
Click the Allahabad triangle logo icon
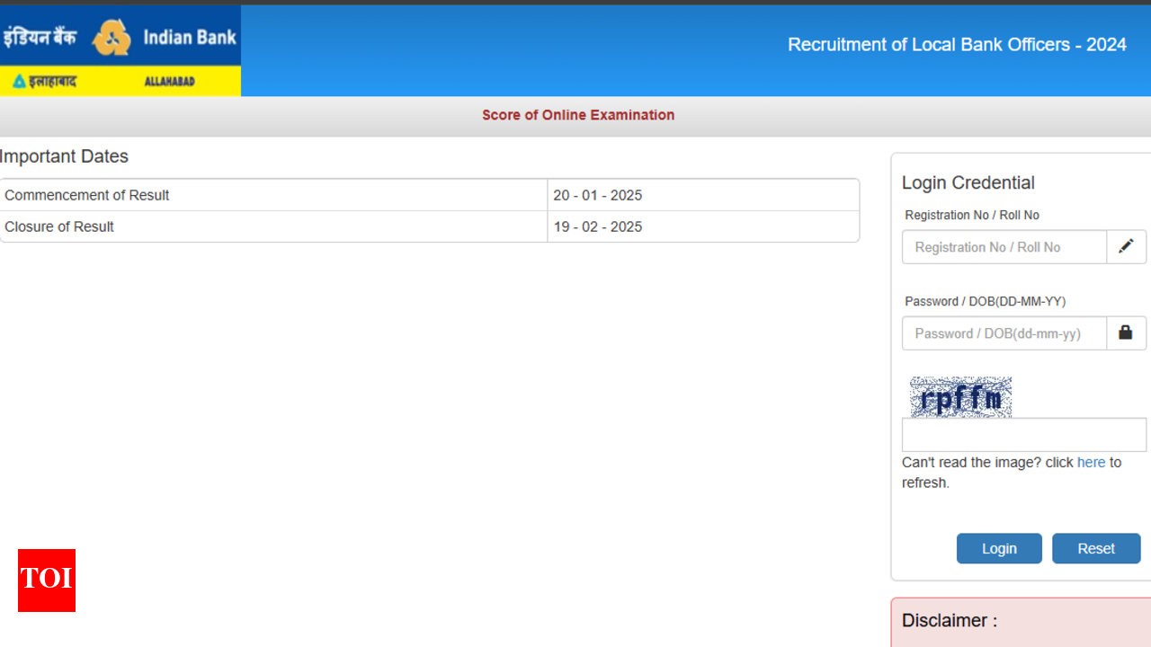(19, 82)
